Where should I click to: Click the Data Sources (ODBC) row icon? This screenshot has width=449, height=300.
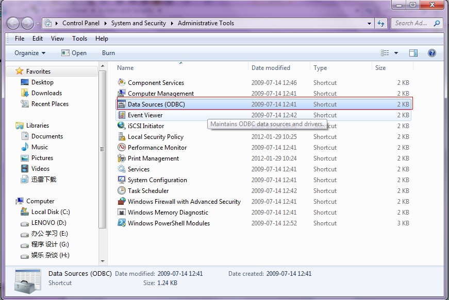(122, 104)
